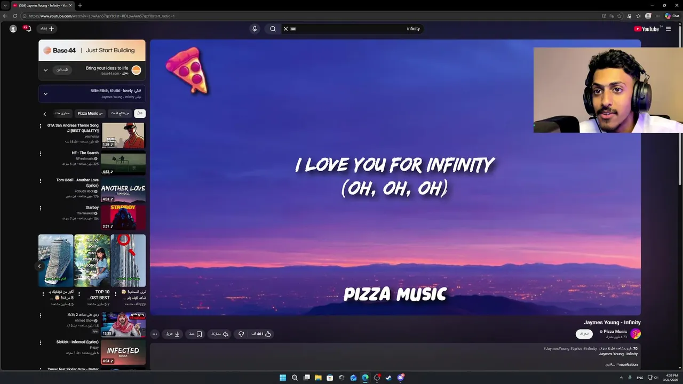Save the video with the bookmark icon

(195, 334)
